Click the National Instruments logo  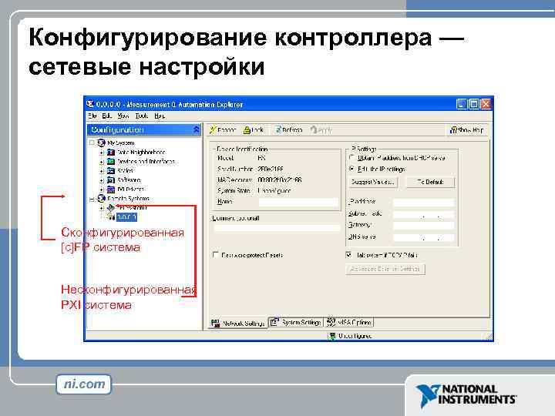pos(466,395)
